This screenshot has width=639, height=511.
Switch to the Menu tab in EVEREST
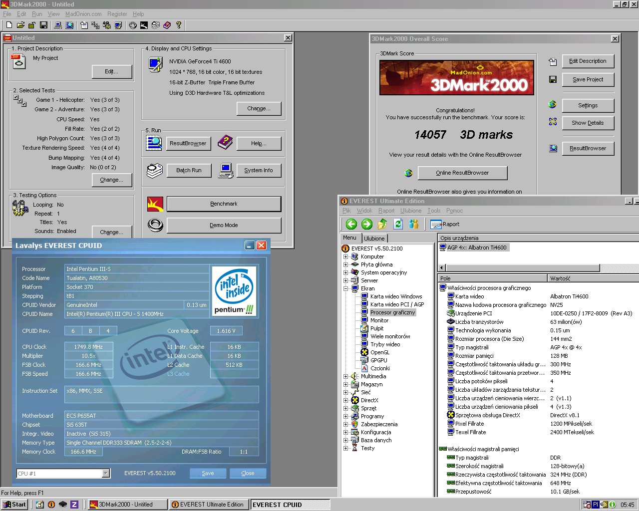click(x=350, y=238)
